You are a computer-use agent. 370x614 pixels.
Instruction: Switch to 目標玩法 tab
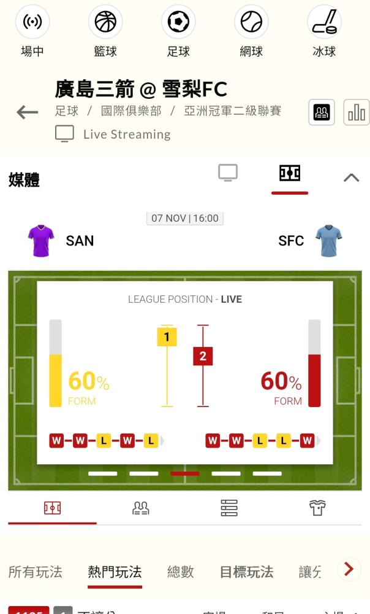point(246,572)
